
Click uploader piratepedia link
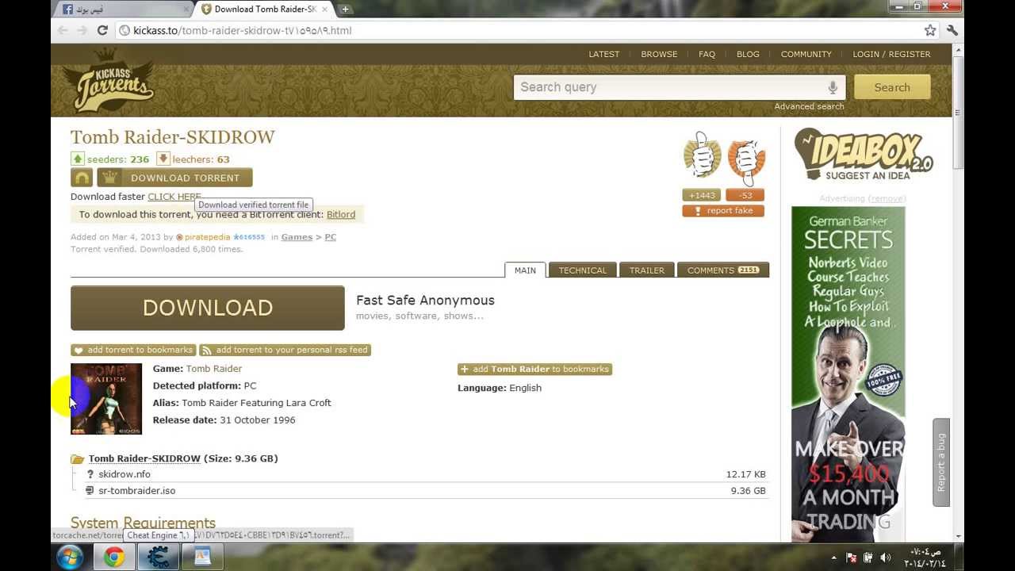tap(207, 236)
